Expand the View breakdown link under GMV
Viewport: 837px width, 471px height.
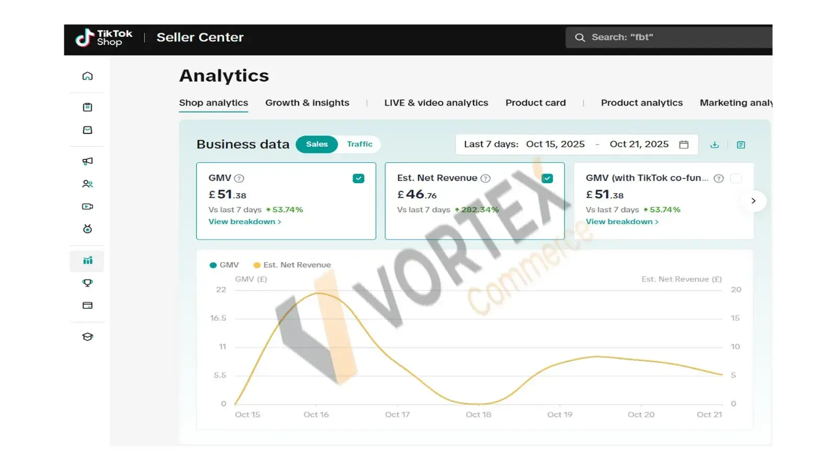coord(244,222)
